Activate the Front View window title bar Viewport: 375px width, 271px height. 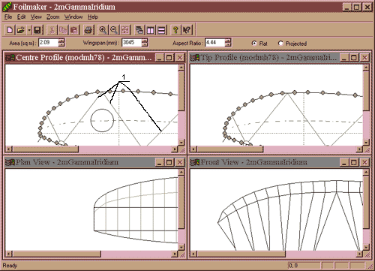click(x=264, y=162)
